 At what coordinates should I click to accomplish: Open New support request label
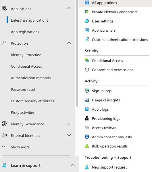109,167
